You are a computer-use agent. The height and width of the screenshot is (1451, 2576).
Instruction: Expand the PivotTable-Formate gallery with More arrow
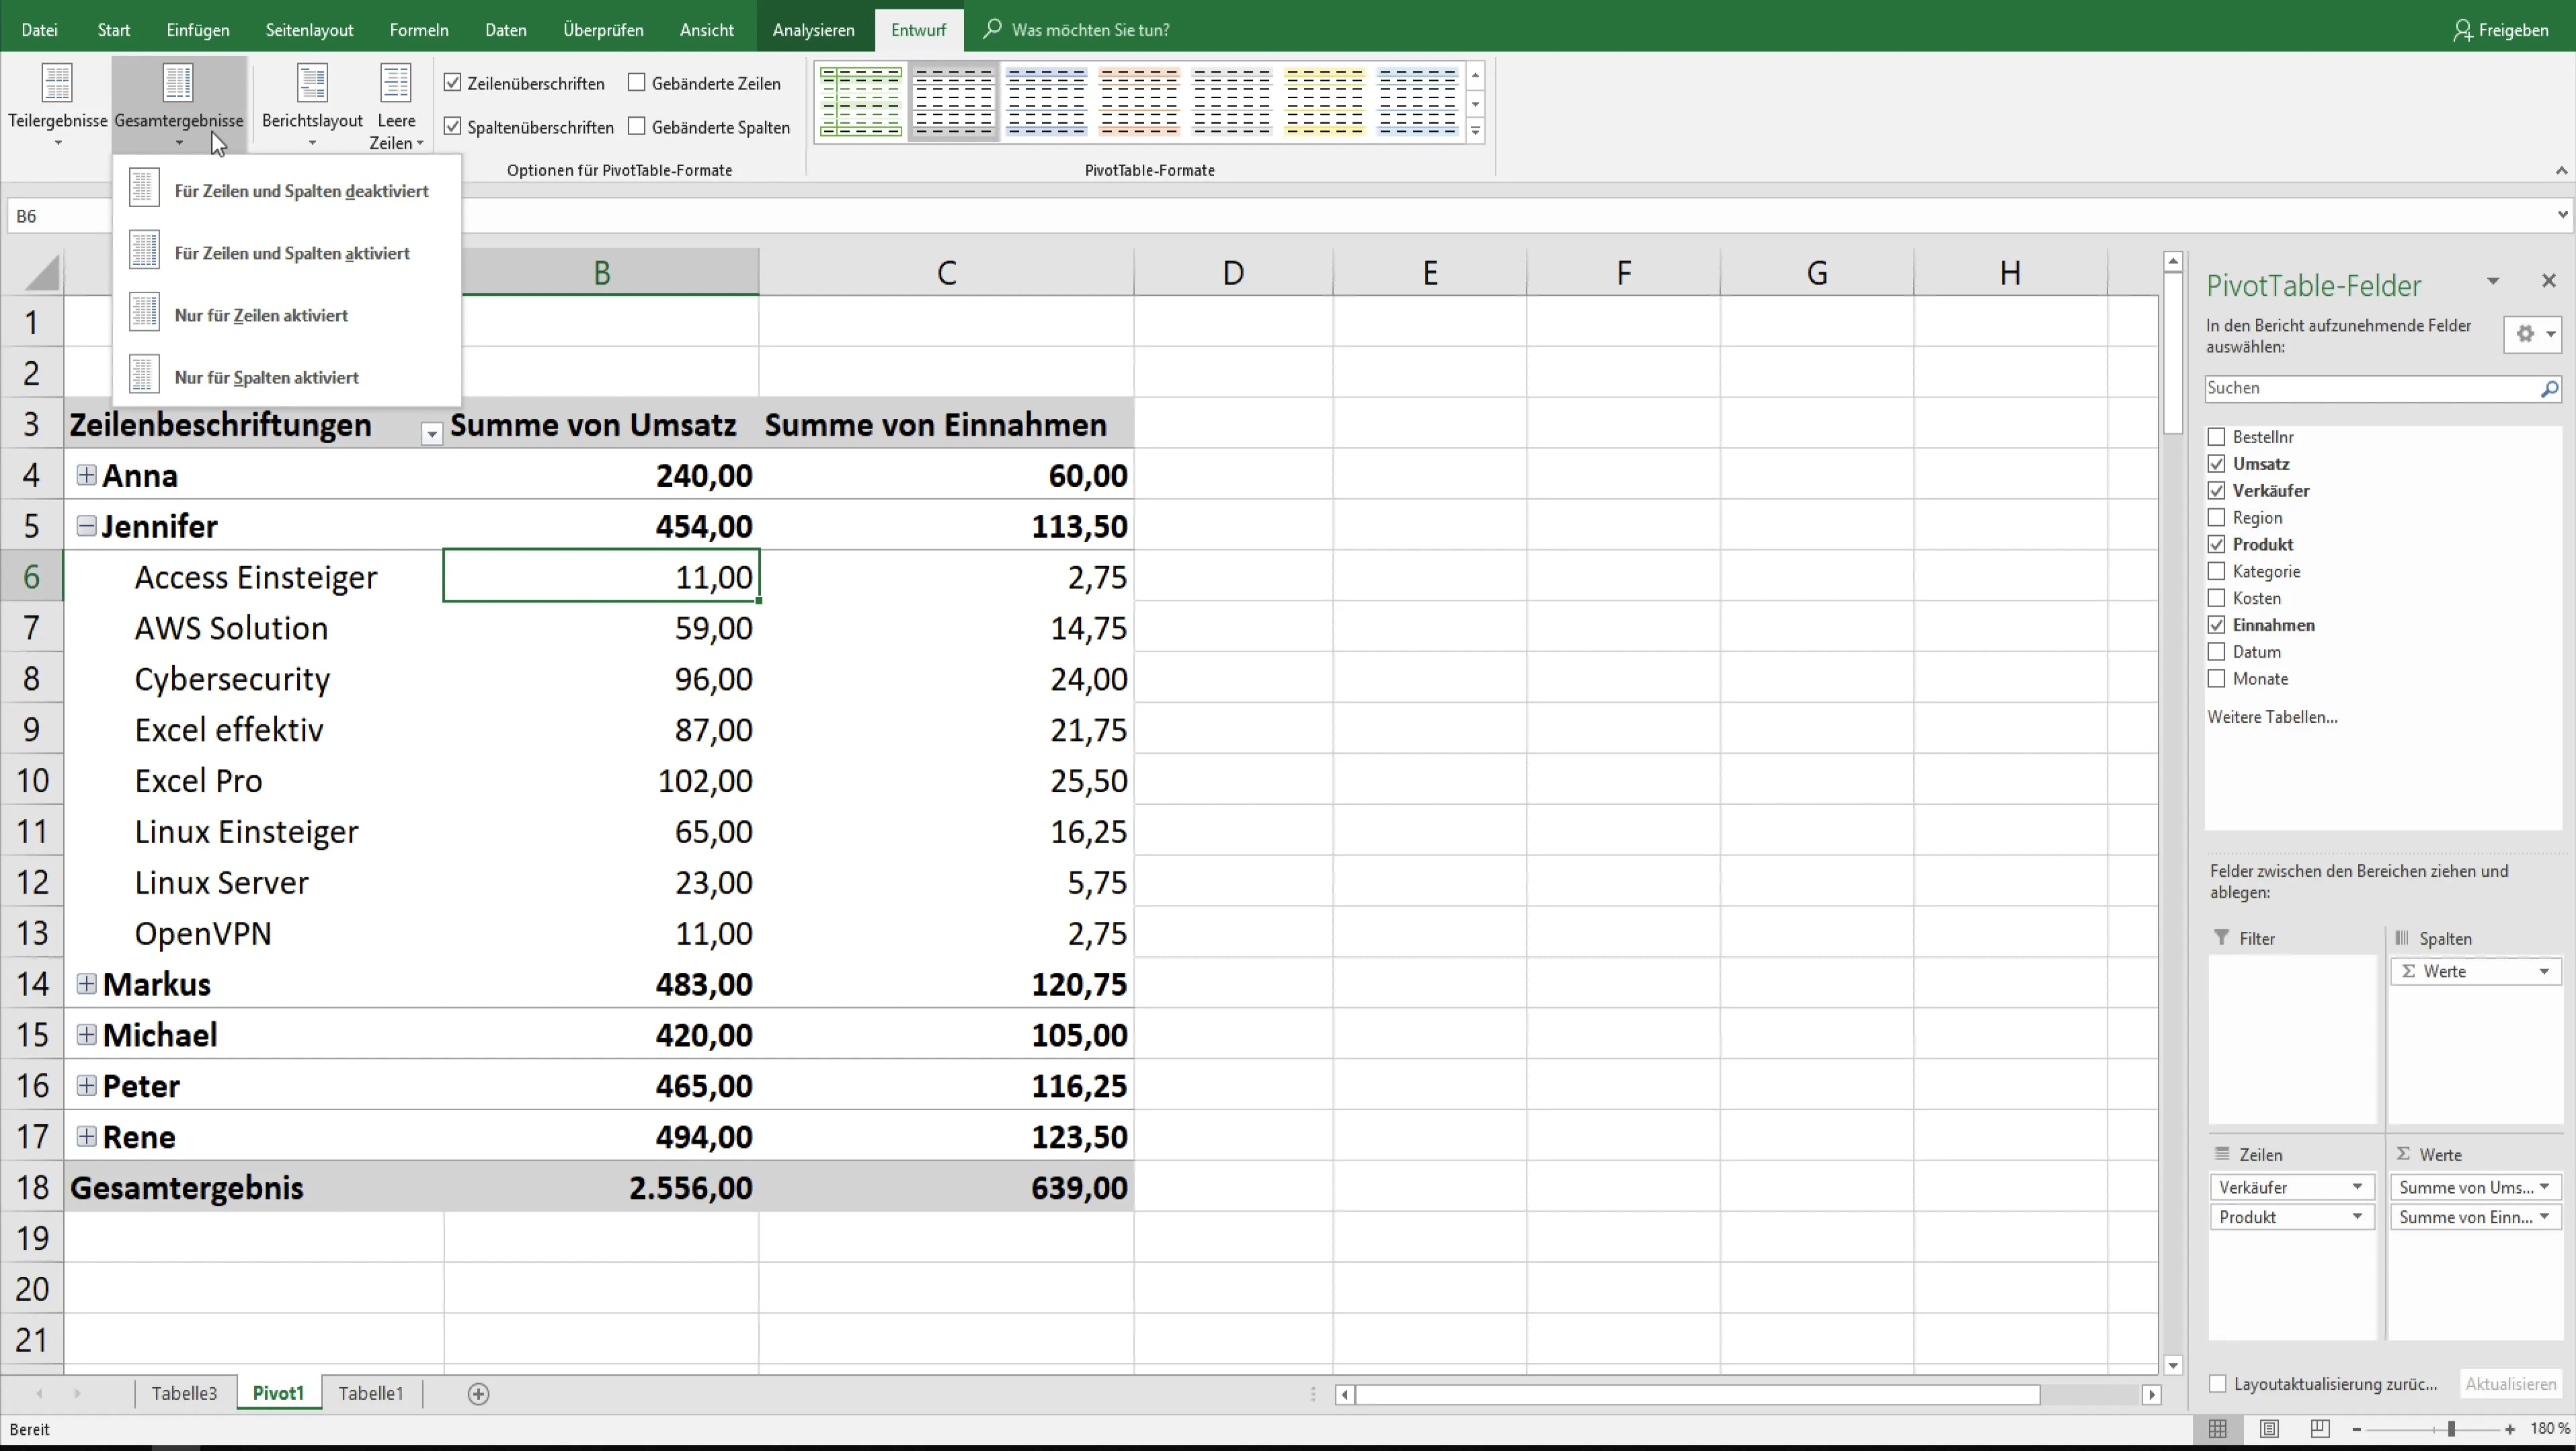(x=1475, y=131)
